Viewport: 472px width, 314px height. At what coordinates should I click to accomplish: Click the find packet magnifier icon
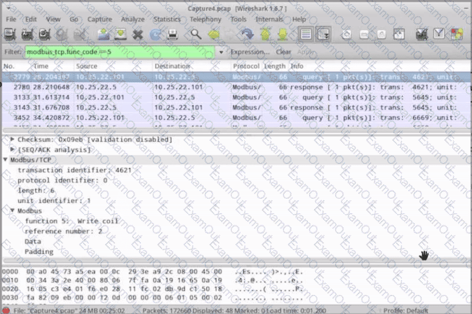pos(196,34)
